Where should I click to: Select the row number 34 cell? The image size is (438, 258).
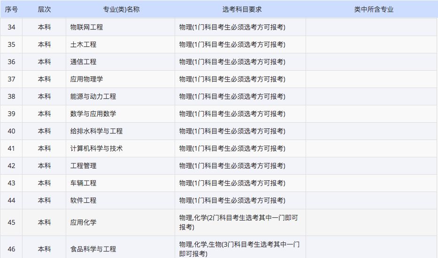coord(11,27)
